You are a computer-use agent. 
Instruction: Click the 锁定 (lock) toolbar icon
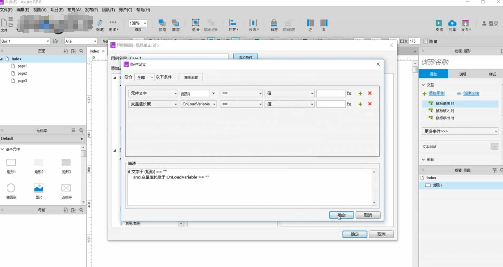[274, 23]
